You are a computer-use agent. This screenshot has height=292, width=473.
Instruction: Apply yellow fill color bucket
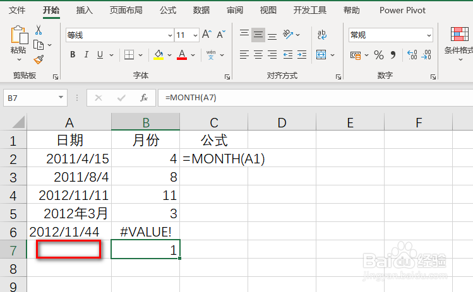coord(159,54)
